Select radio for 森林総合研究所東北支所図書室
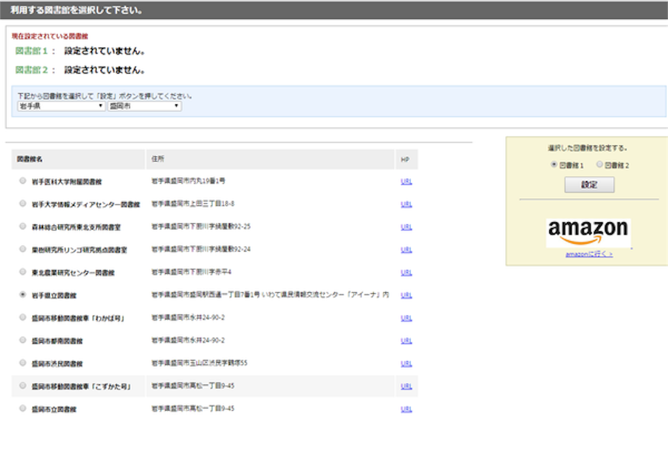668x451 pixels. pos(23,226)
